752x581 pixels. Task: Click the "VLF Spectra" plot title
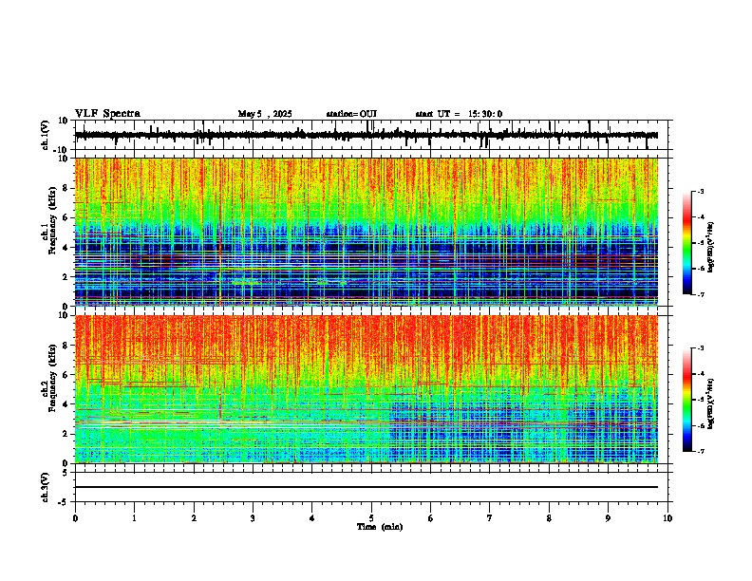107,114
